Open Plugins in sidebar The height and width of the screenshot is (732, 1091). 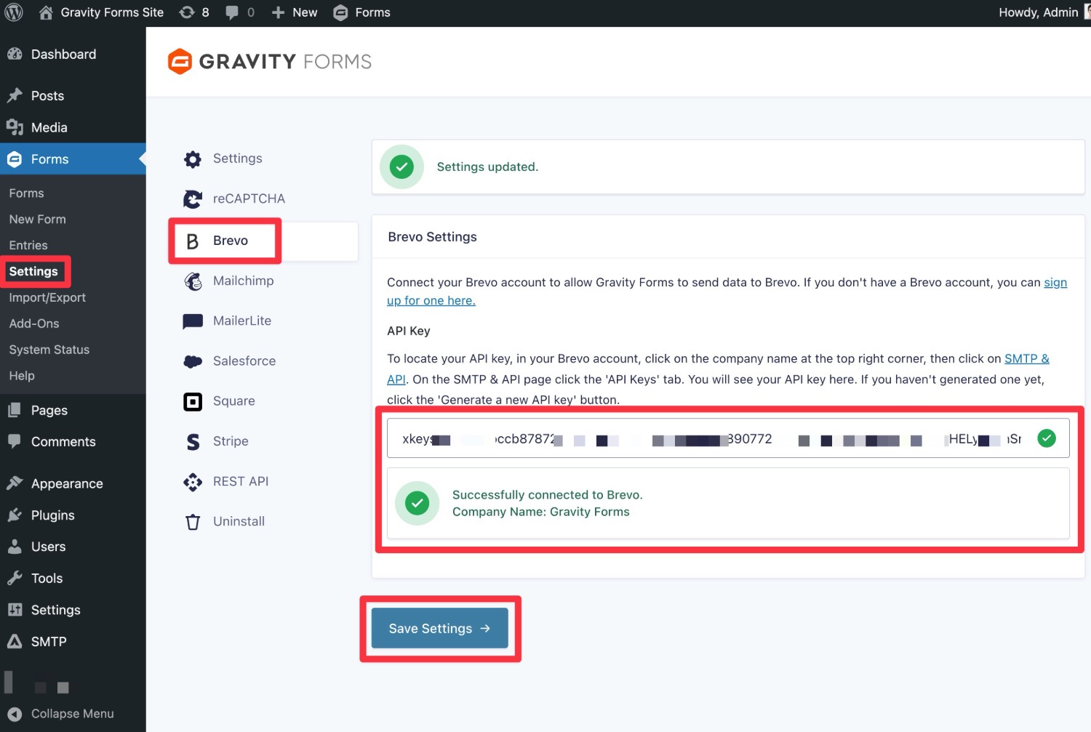pyautogui.click(x=73, y=515)
